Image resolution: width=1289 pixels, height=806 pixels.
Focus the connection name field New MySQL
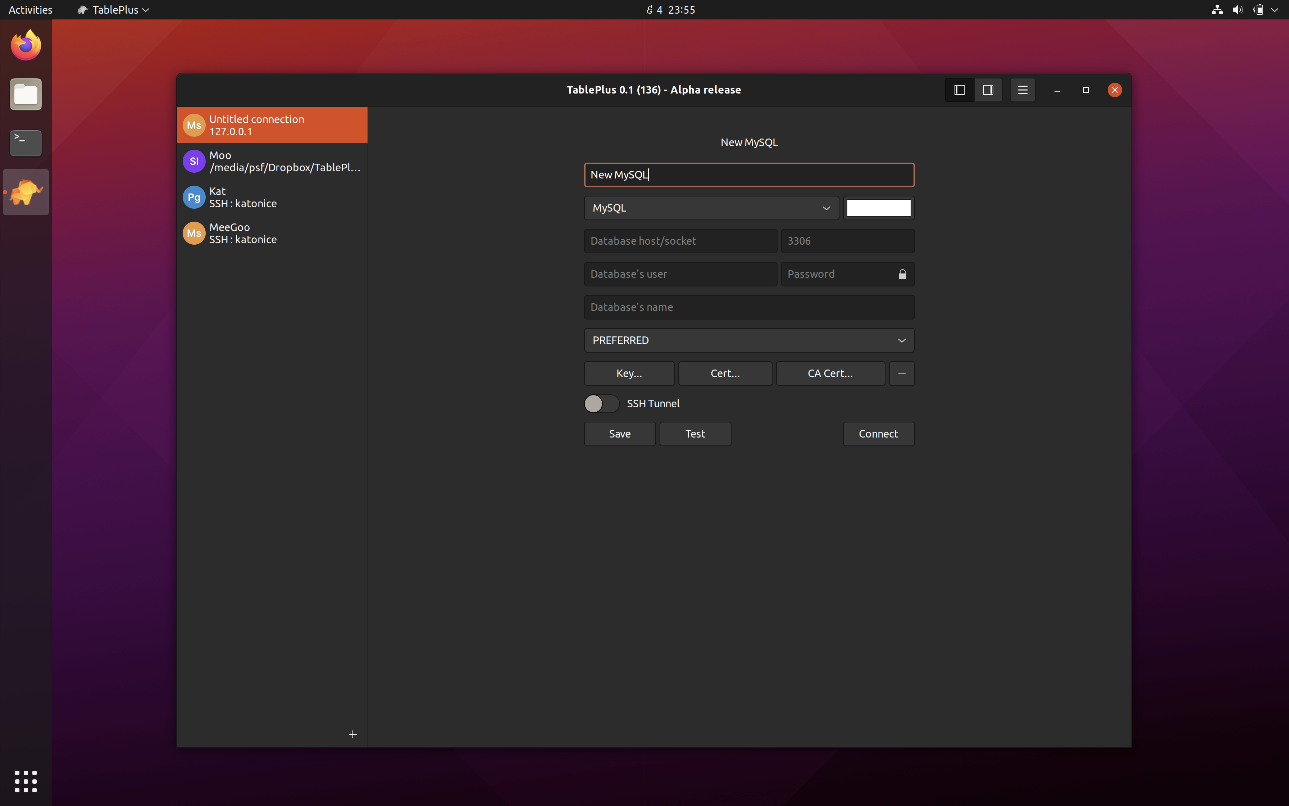(x=749, y=175)
